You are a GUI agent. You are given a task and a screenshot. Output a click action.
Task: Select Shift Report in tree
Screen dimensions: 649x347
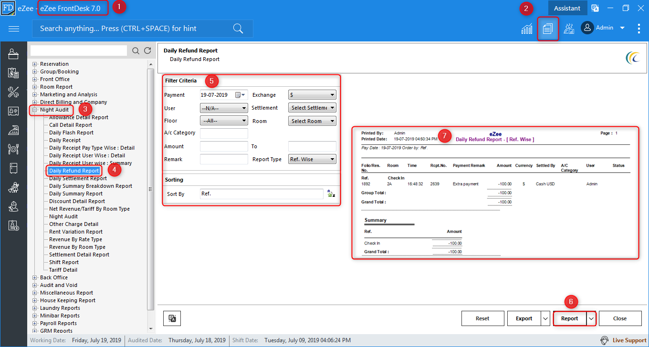point(64,262)
